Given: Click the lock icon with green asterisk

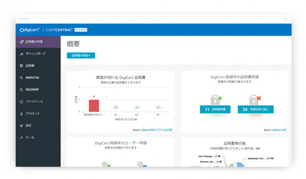Looking at the screenshot, I should (216, 100).
